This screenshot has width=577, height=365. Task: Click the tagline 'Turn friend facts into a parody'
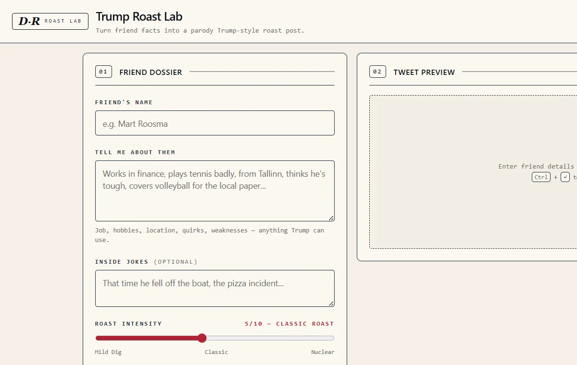(x=200, y=31)
